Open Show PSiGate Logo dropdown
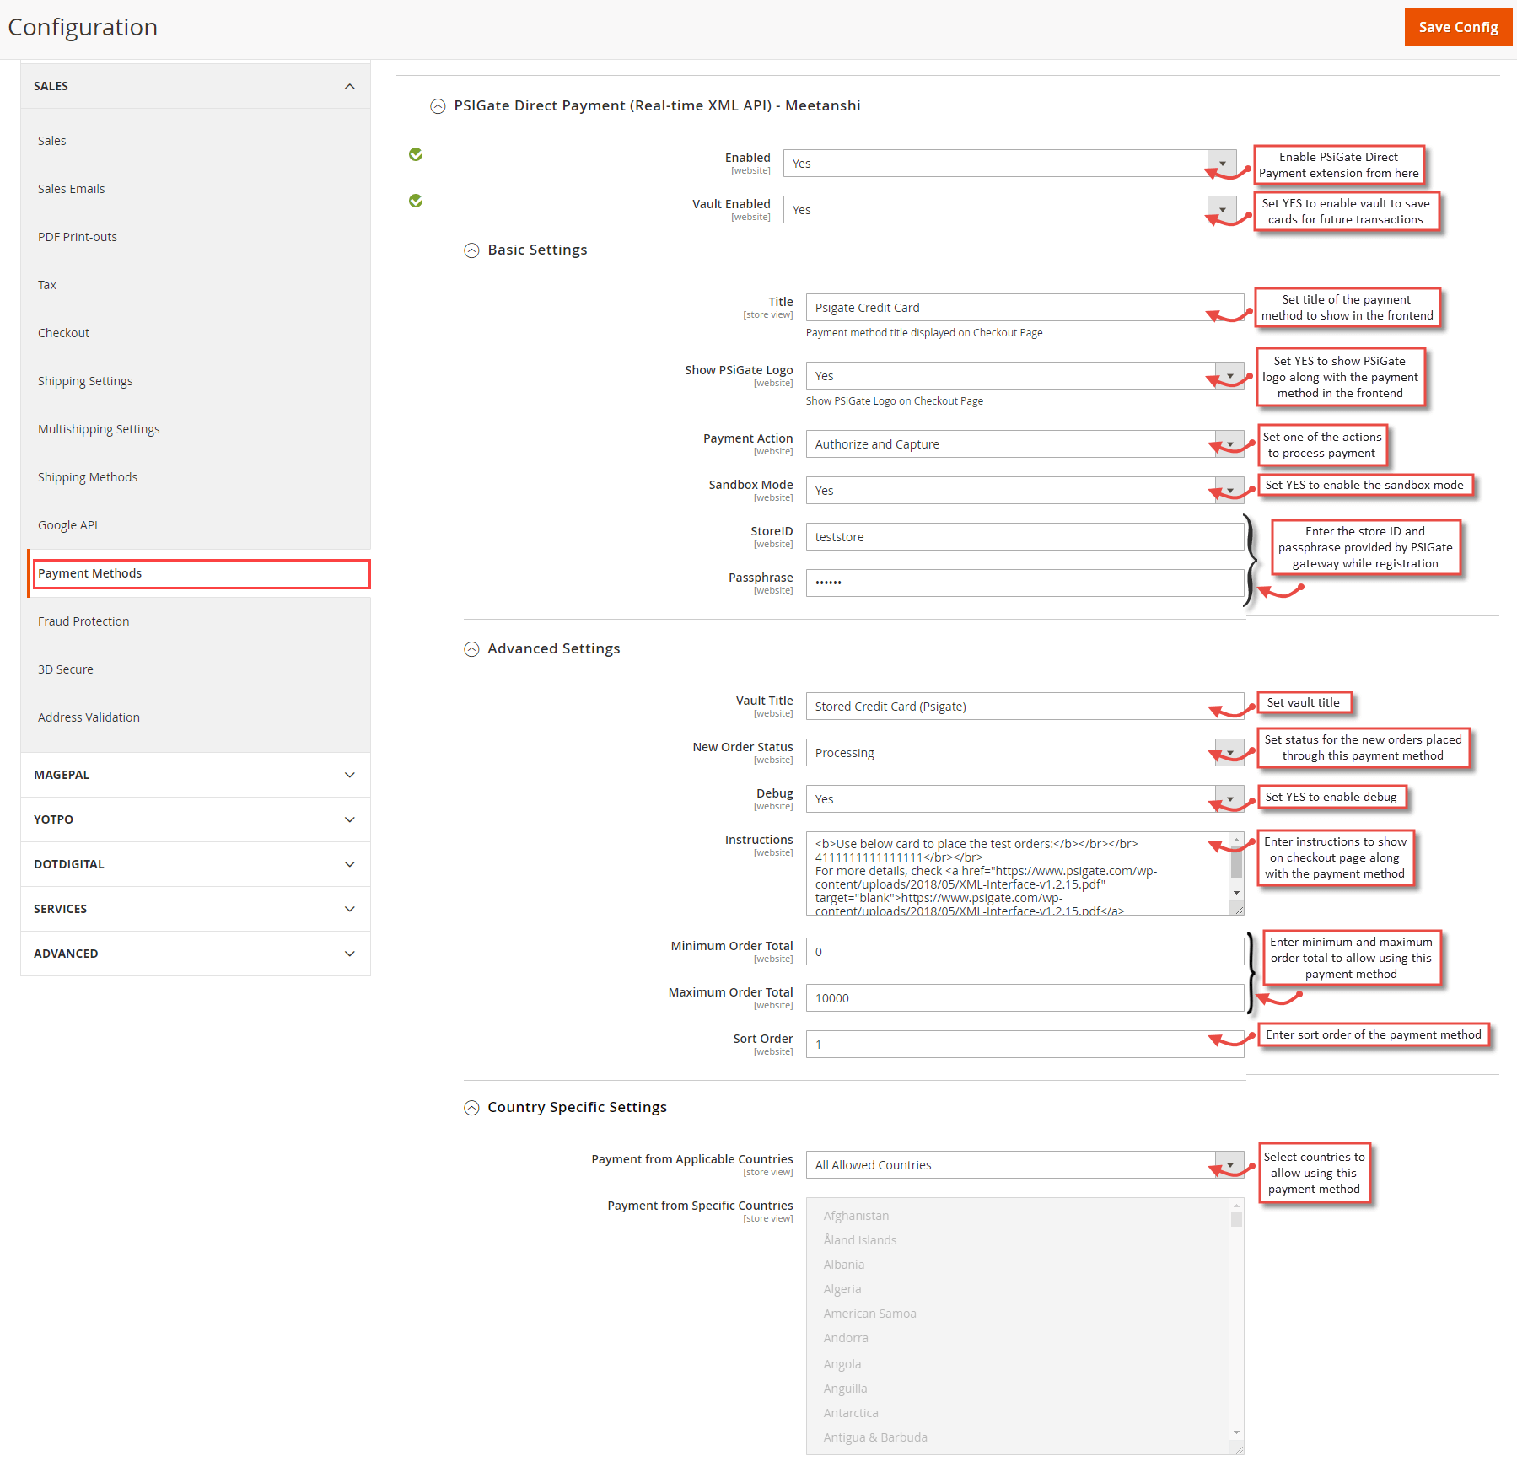The height and width of the screenshot is (1467, 1517). (x=1025, y=376)
